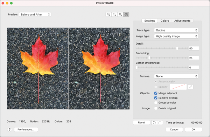Close the PowerTRACE window with red button
Viewport: 210px width, 137px height.
pos(3,3)
